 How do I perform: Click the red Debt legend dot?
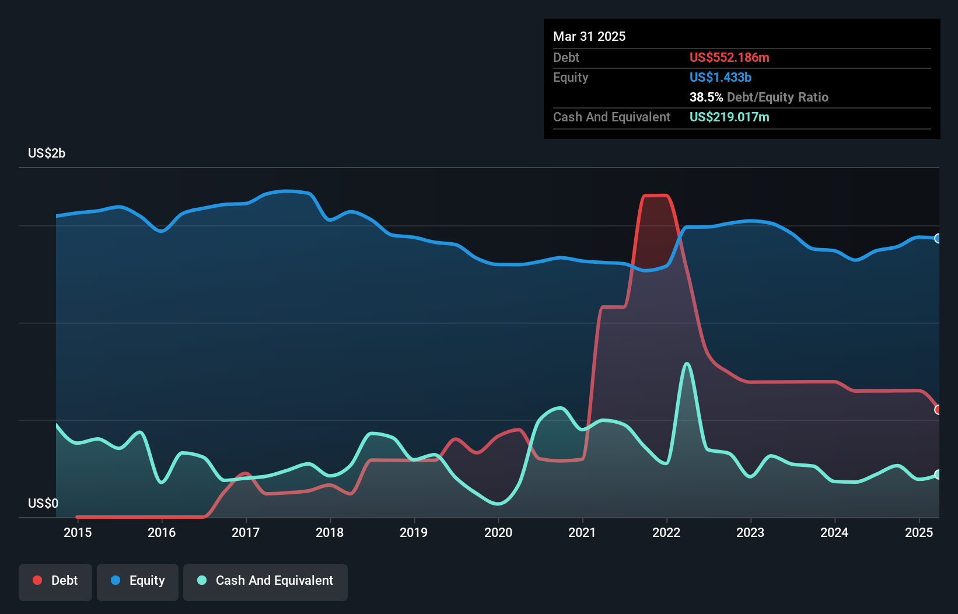click(37, 580)
